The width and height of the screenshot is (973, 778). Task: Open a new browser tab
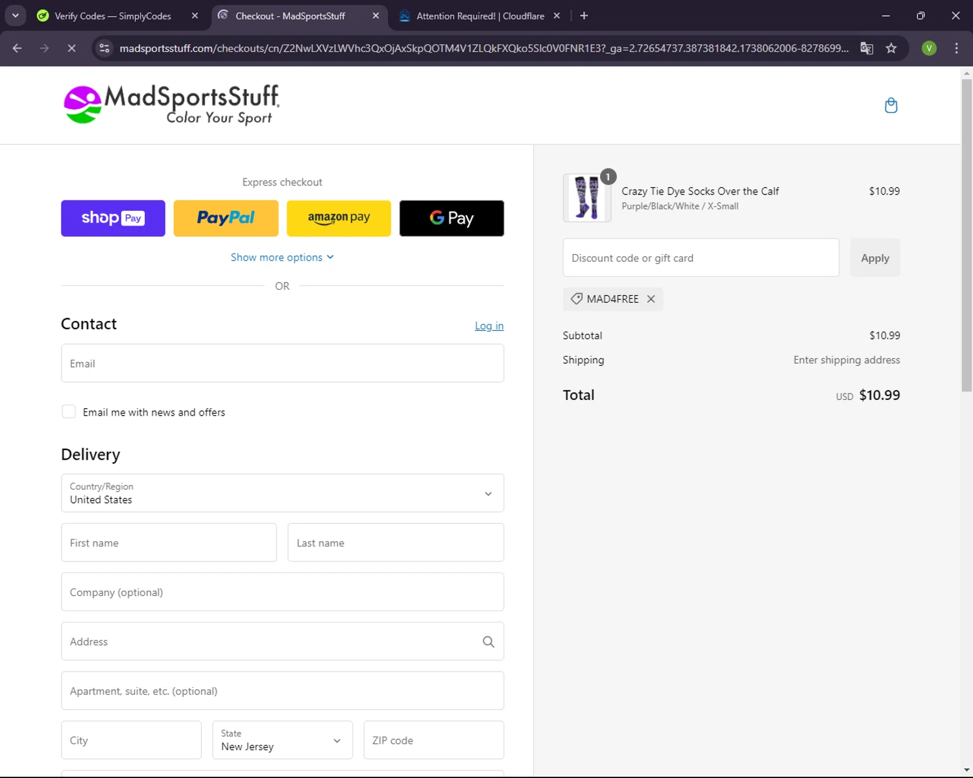tap(584, 16)
